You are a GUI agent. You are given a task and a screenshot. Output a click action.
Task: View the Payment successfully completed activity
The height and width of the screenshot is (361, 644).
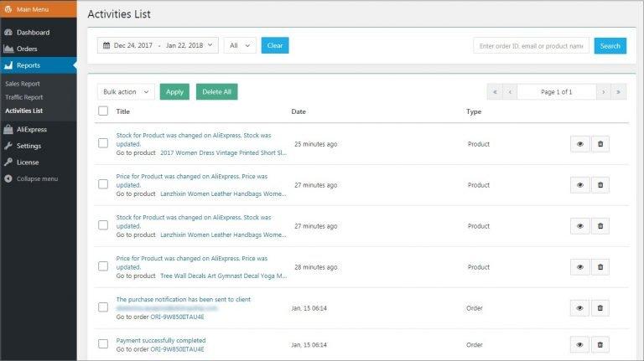tap(579, 344)
